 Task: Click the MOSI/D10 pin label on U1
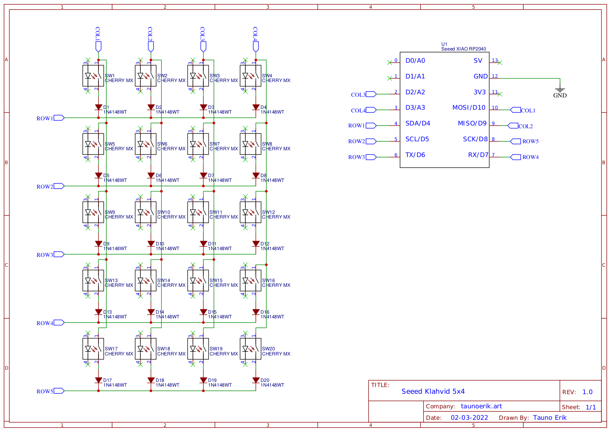[x=469, y=108]
